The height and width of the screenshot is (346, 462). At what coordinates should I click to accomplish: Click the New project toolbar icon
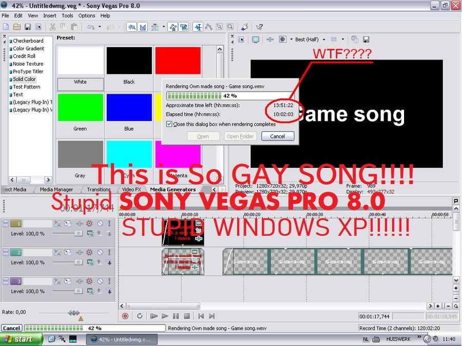6,27
